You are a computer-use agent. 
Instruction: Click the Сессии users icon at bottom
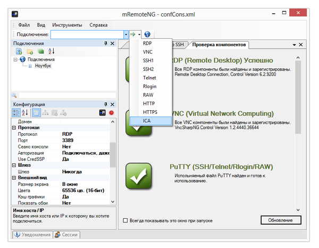[57, 235]
